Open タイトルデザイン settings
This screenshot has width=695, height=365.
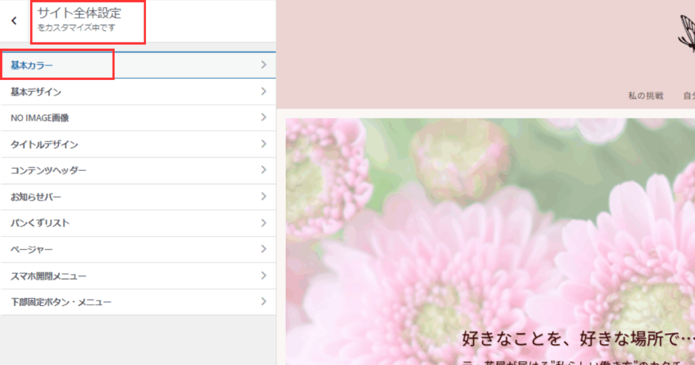(44, 145)
